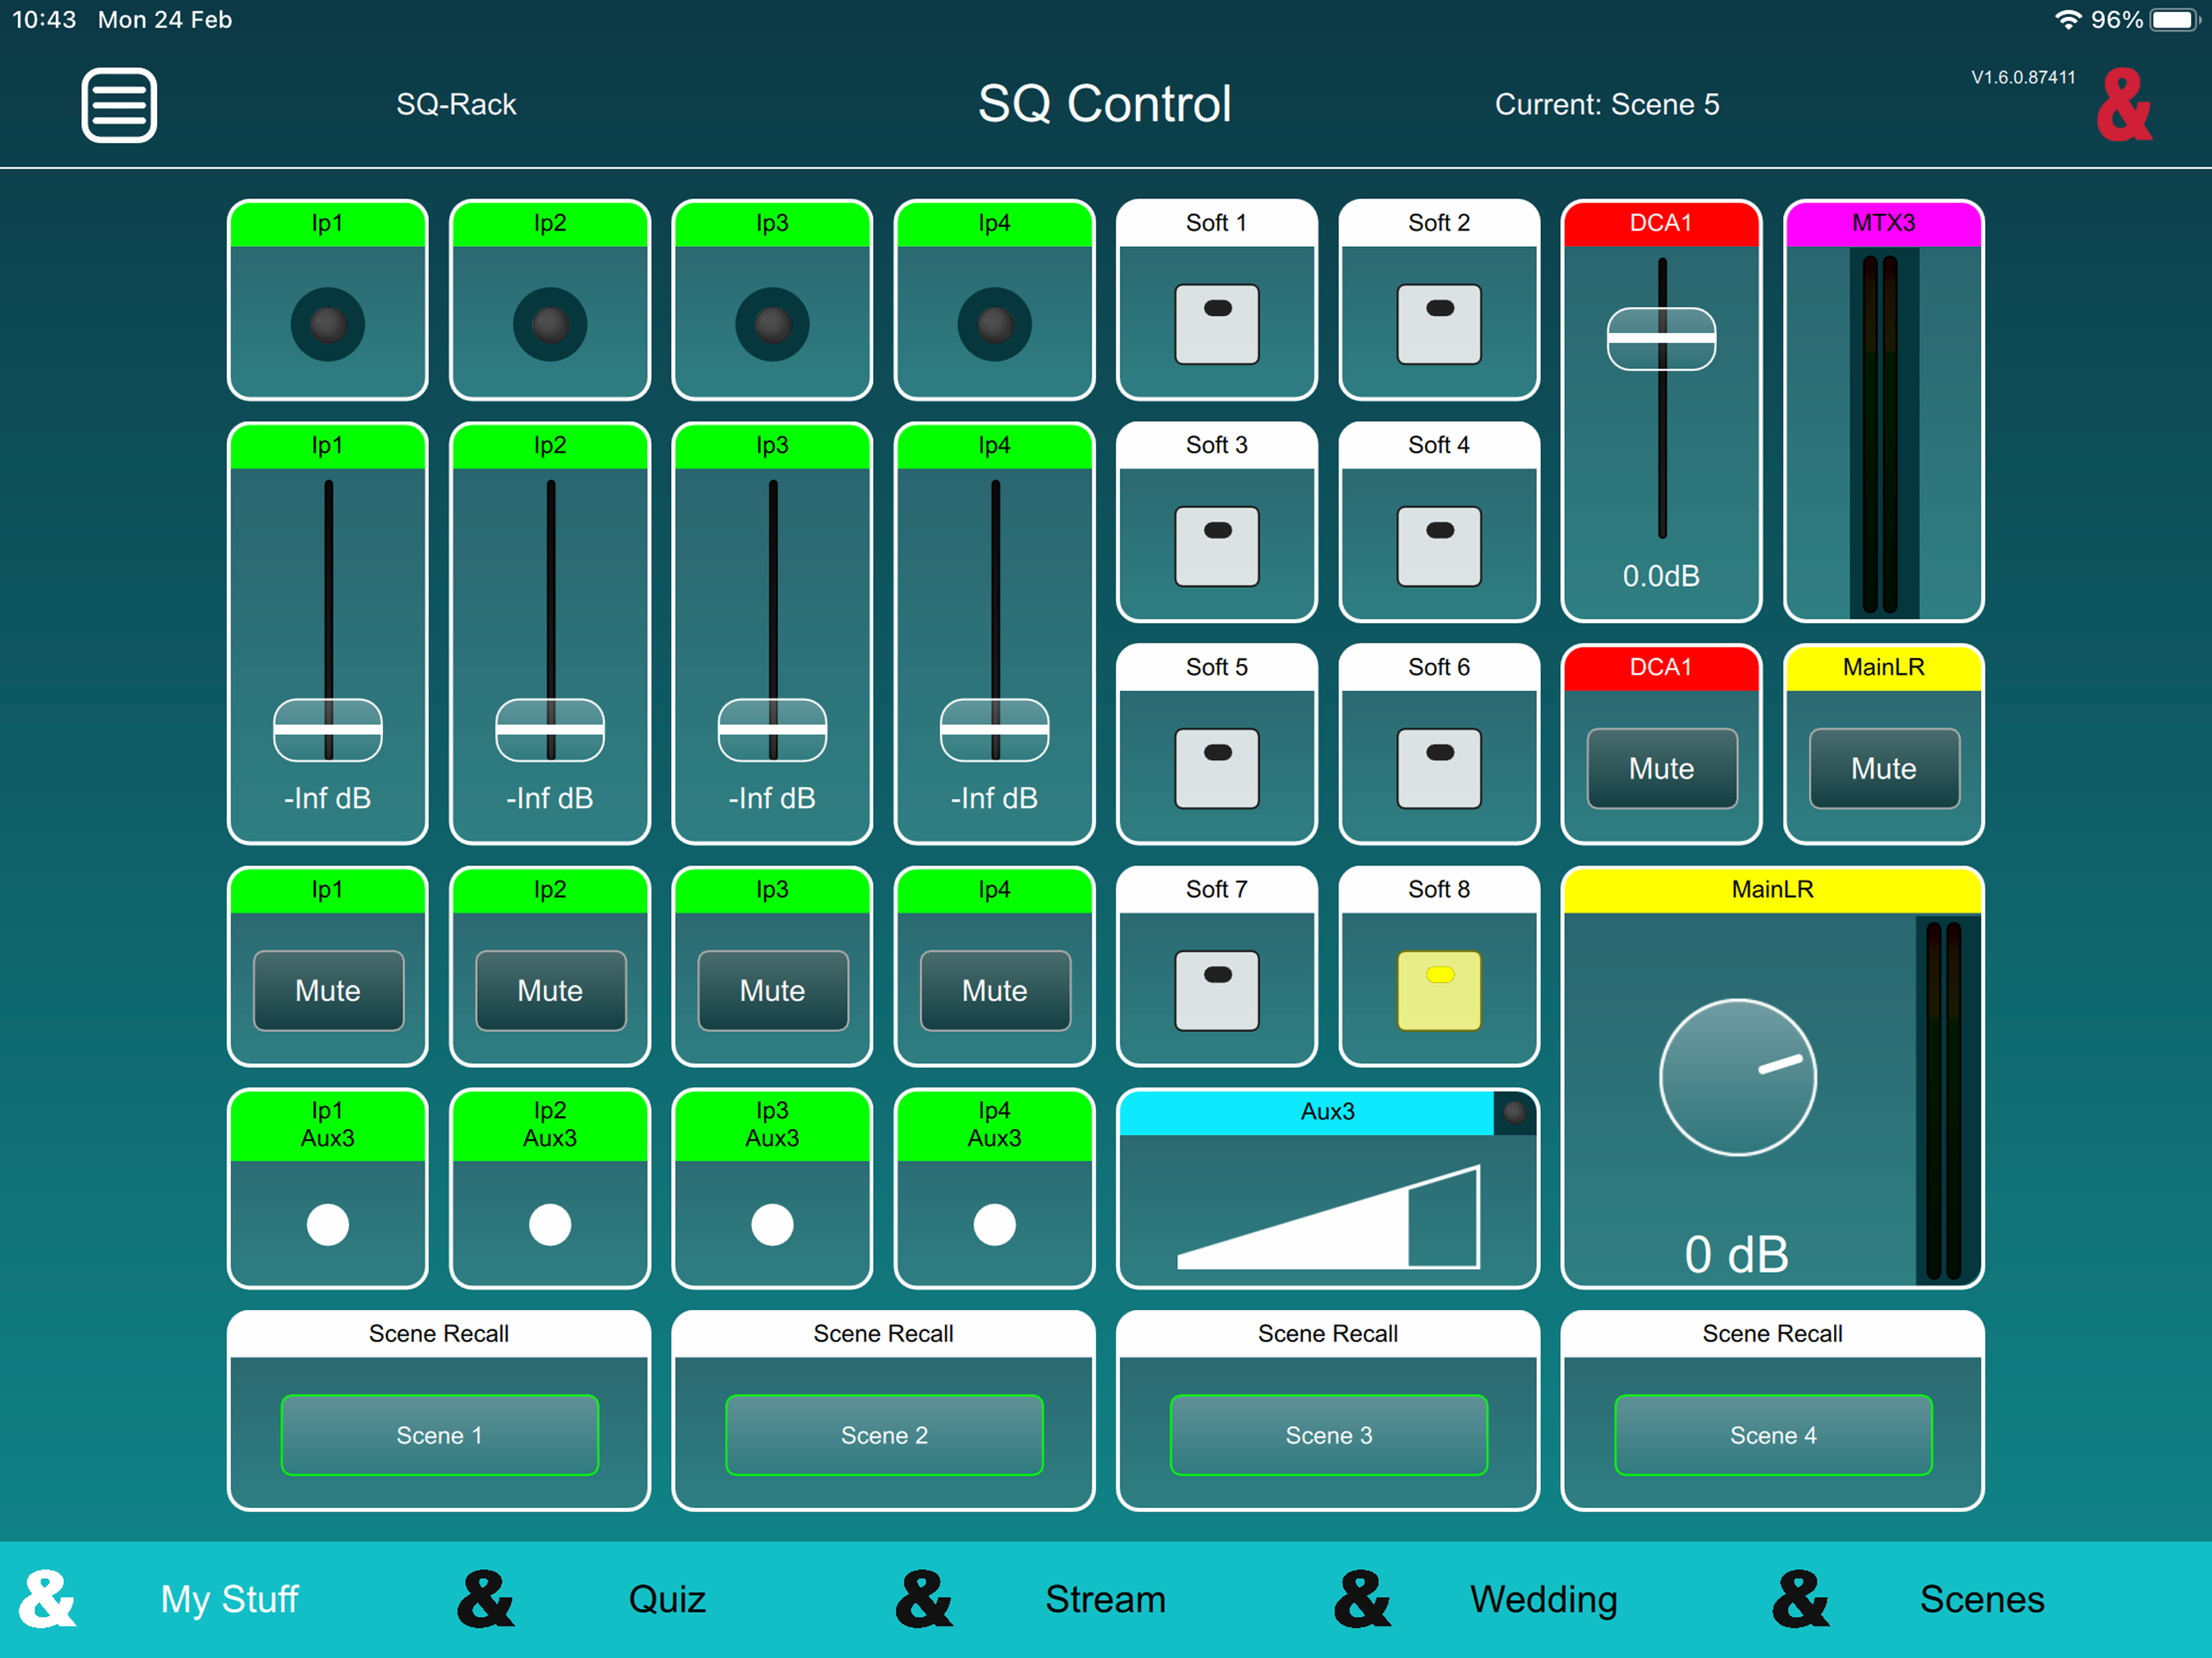Tap the Soft 2 key
The image size is (2212, 1658).
(x=1439, y=324)
